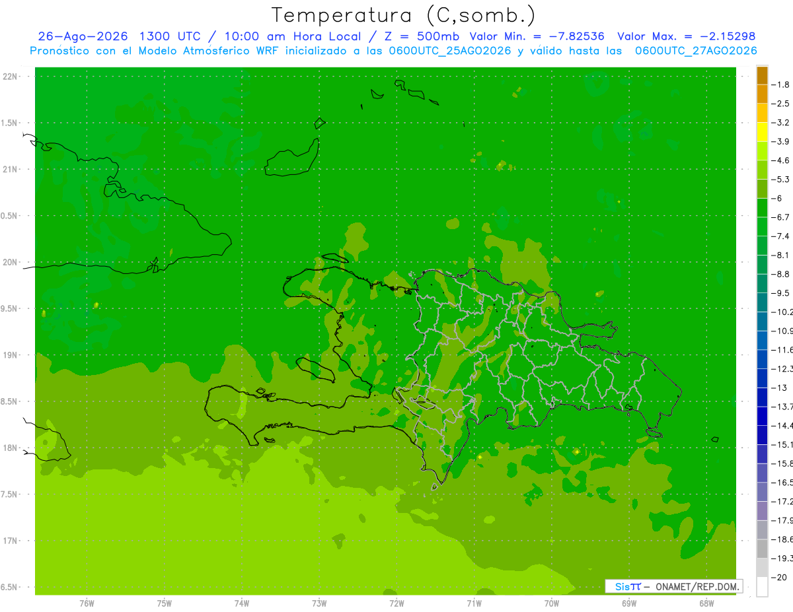Click the '-1.8' colorbar label
793x612 pixels.
[x=782, y=85]
